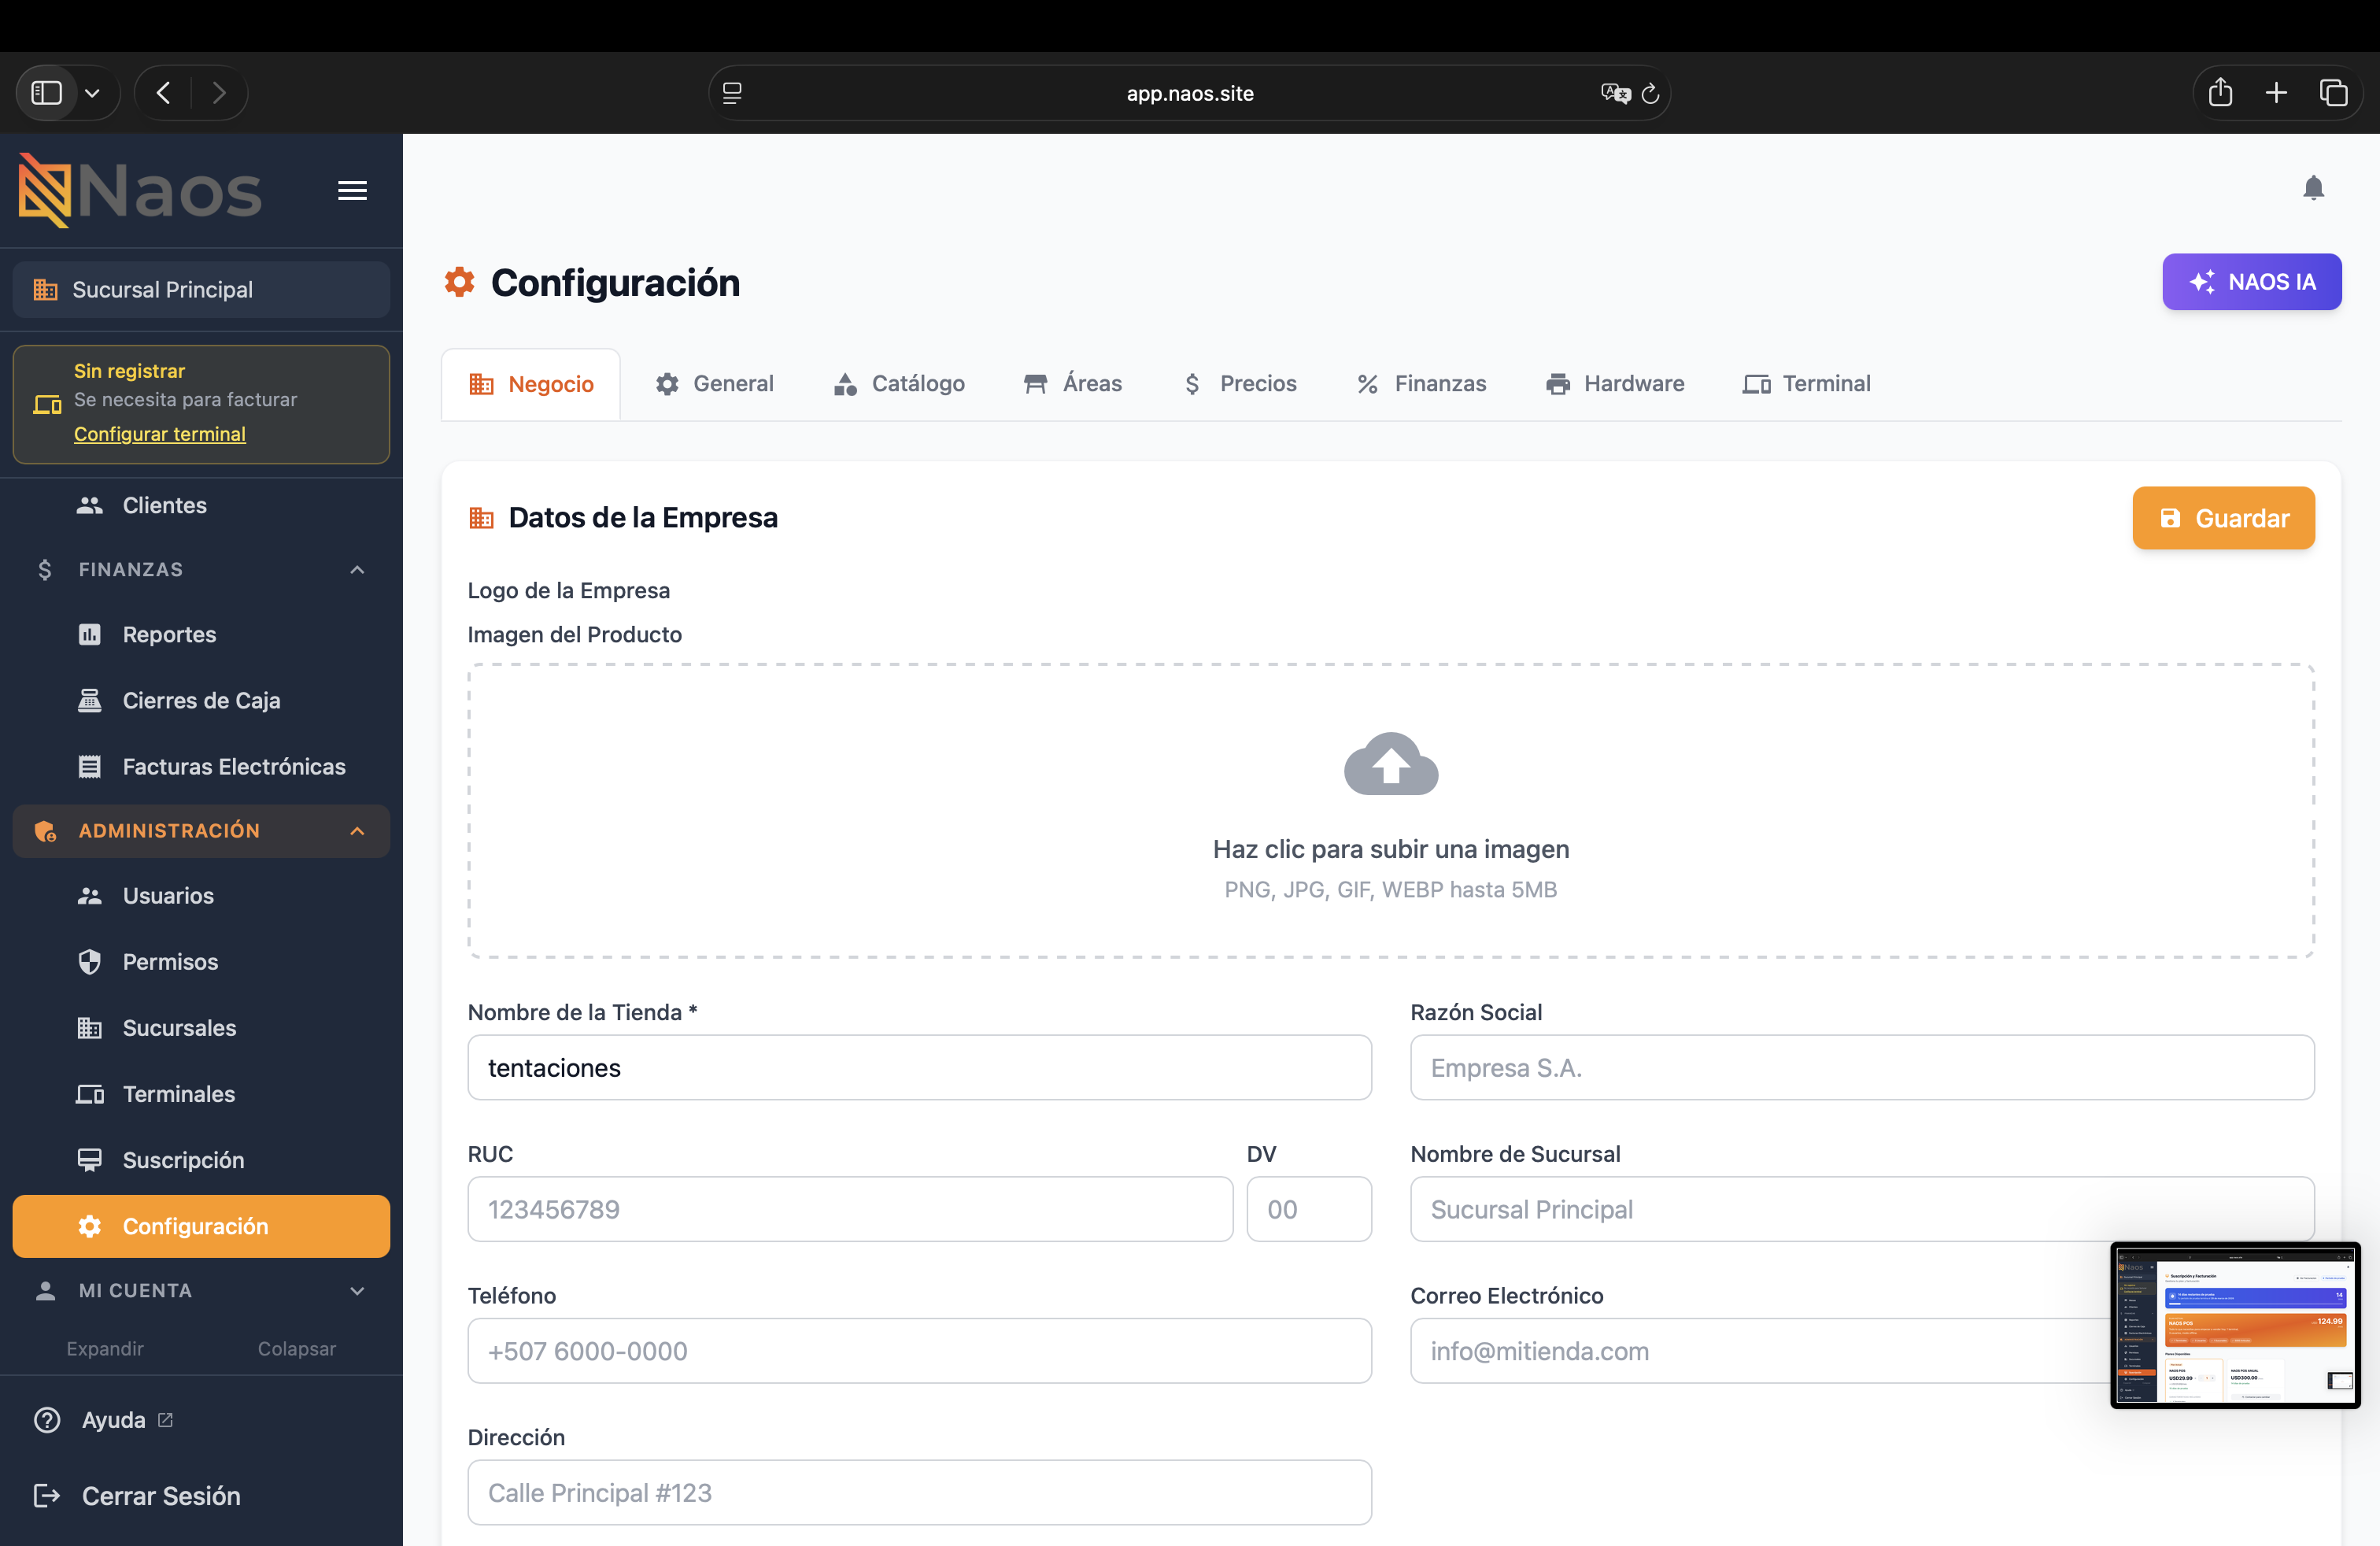Switch to the Terminal tab

[1806, 384]
